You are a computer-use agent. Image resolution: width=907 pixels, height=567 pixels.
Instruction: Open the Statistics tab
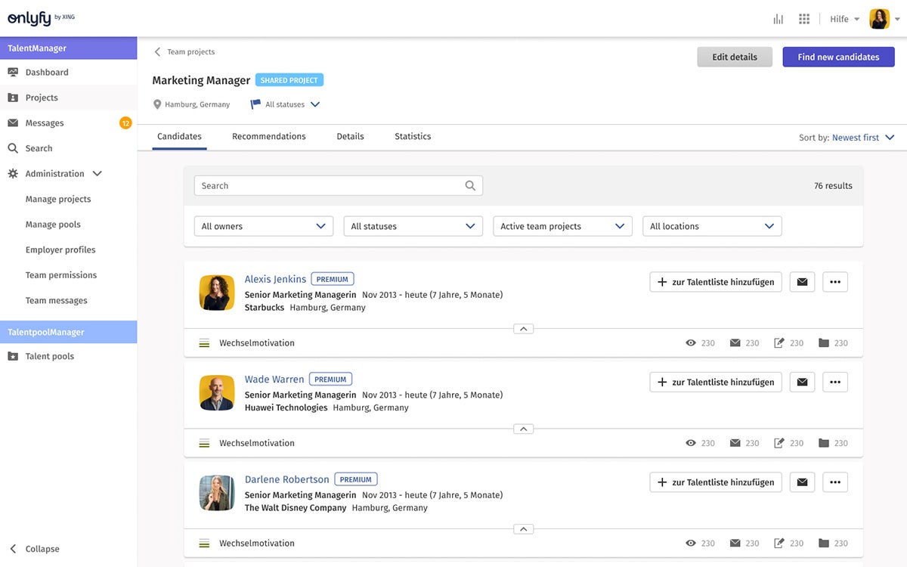click(x=412, y=136)
